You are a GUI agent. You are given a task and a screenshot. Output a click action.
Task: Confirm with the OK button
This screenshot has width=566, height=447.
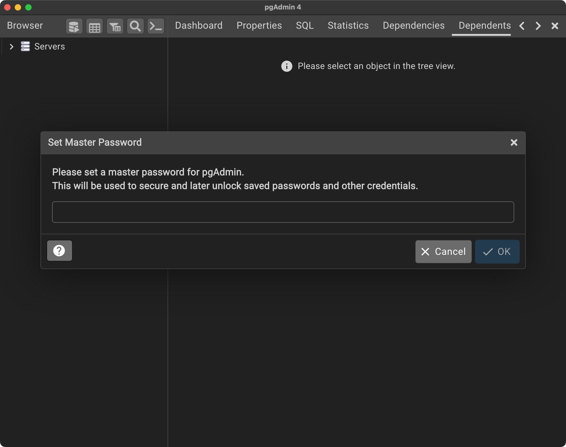point(497,251)
